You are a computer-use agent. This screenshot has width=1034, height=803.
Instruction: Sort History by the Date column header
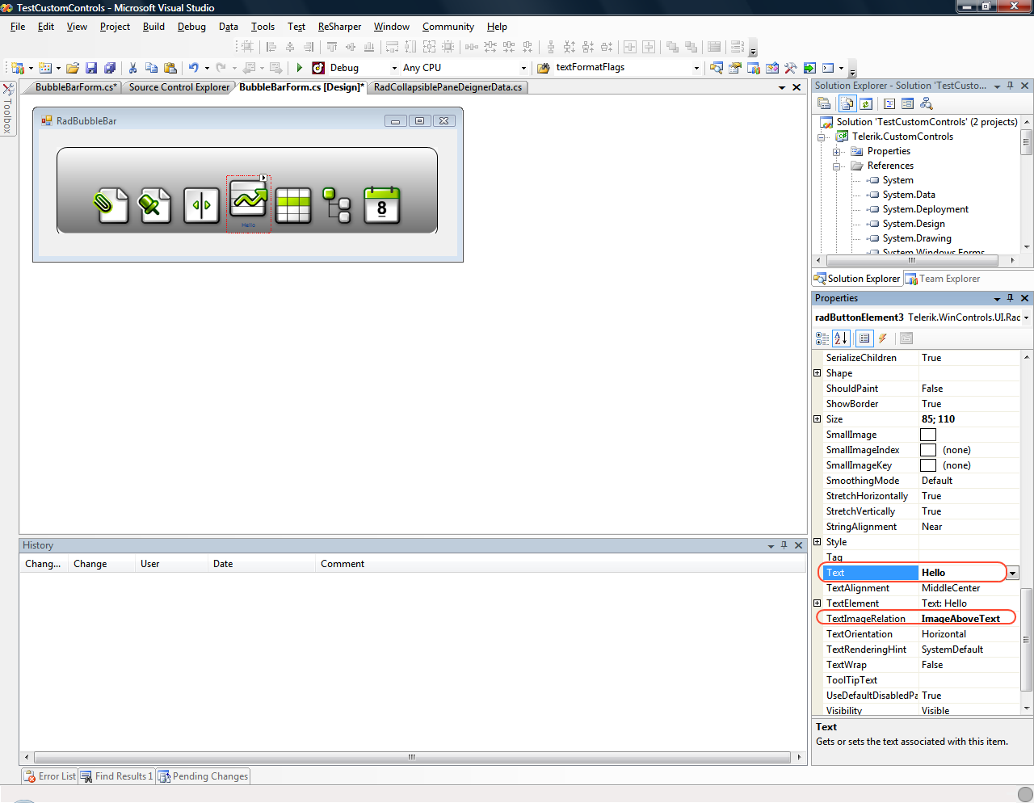click(x=261, y=564)
